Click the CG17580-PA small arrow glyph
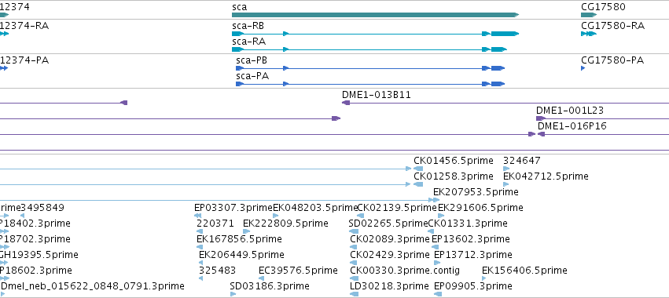Image resolution: width=669 pixels, height=298 pixels. click(583, 68)
